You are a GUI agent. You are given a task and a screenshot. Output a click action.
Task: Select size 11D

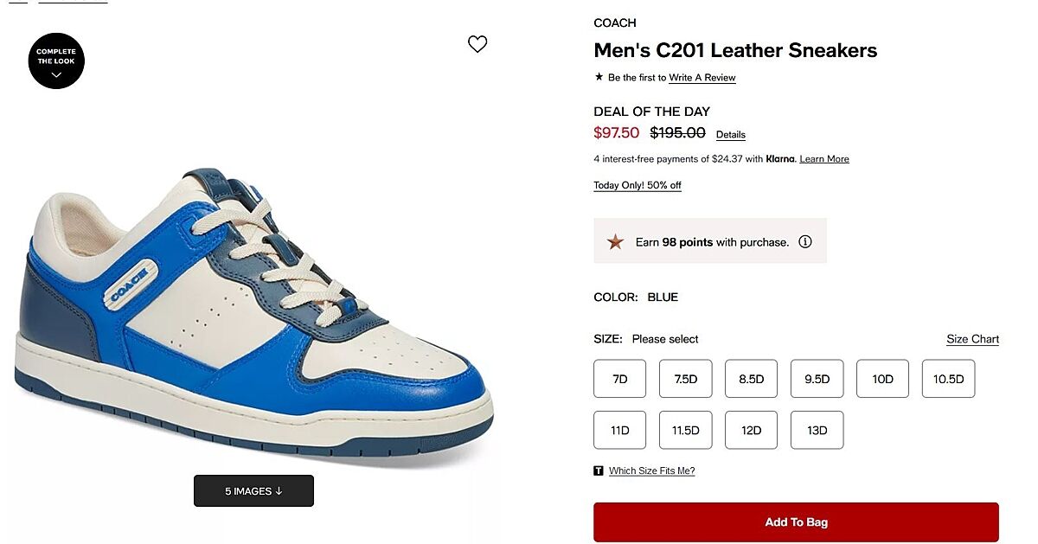click(x=619, y=430)
